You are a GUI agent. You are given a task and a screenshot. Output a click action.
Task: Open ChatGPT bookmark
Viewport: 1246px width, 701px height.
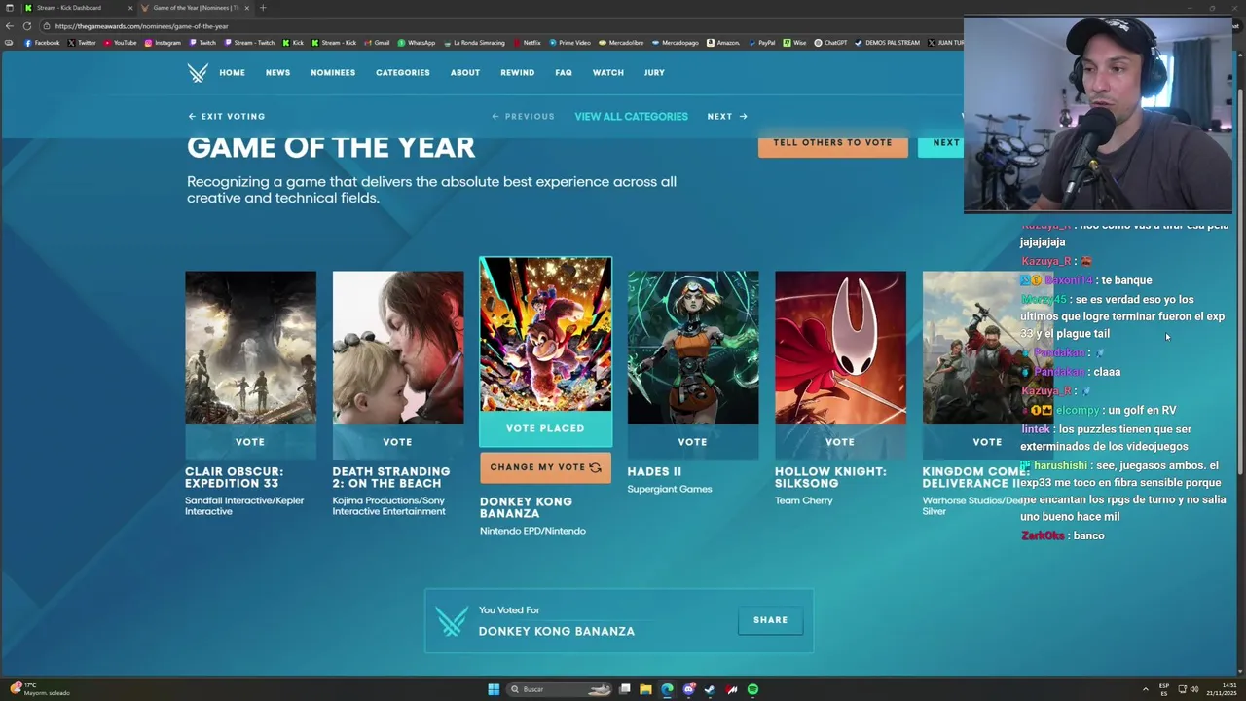tap(831, 43)
